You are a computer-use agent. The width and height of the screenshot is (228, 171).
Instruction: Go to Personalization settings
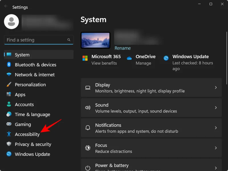click(x=39, y=84)
